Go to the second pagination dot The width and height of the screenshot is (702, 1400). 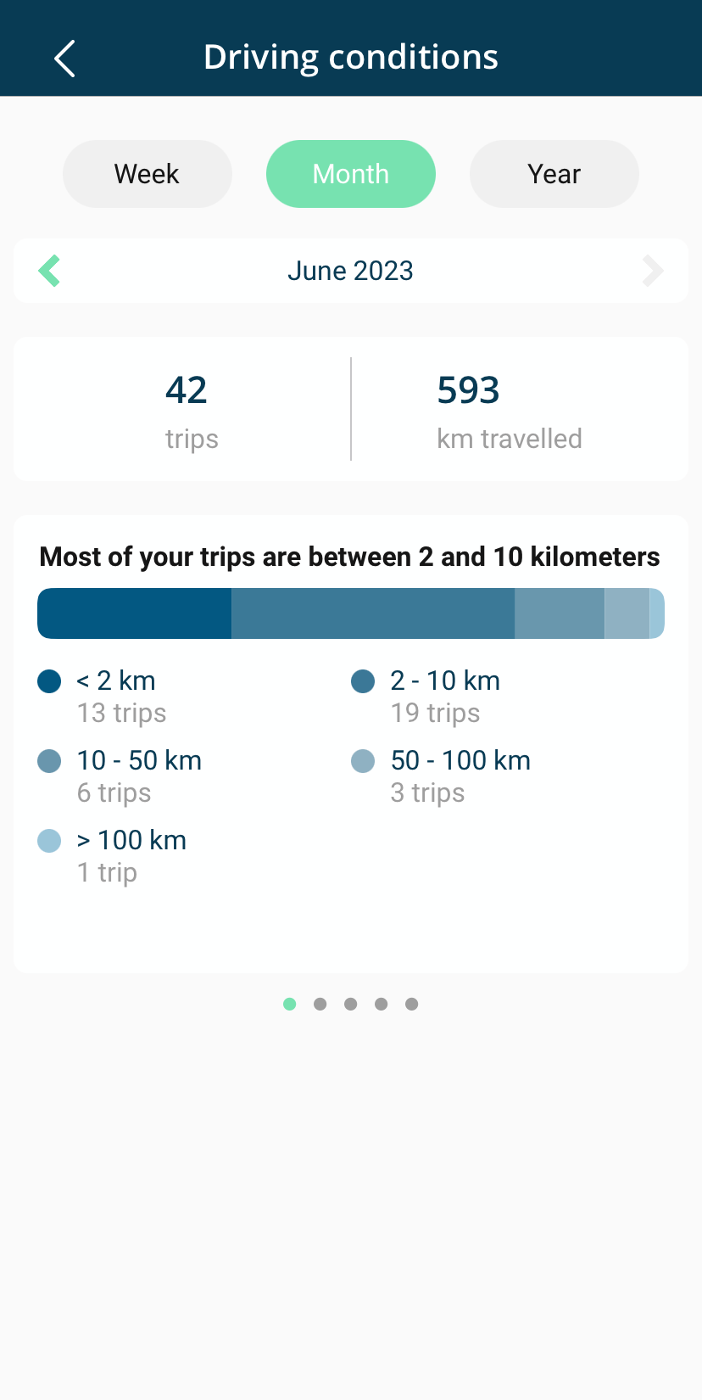point(320,1004)
